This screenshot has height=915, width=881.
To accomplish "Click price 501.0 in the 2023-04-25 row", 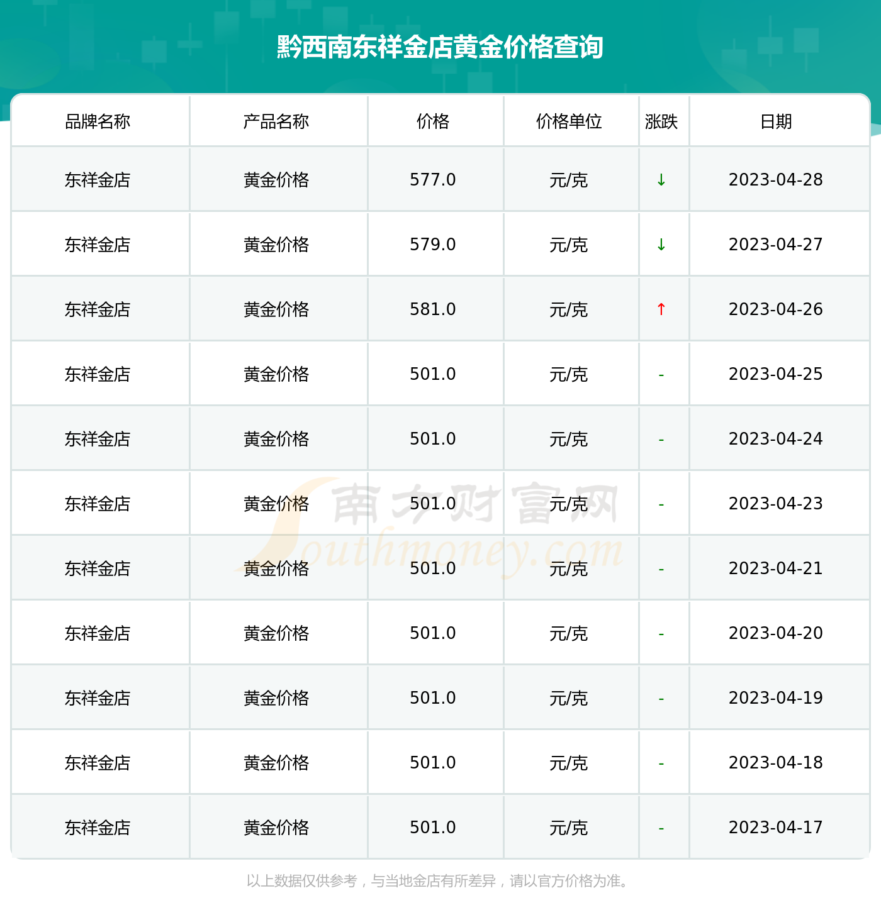I will (433, 374).
